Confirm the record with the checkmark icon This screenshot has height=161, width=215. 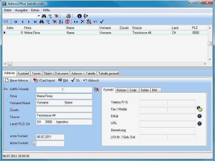(x=101, y=22)
